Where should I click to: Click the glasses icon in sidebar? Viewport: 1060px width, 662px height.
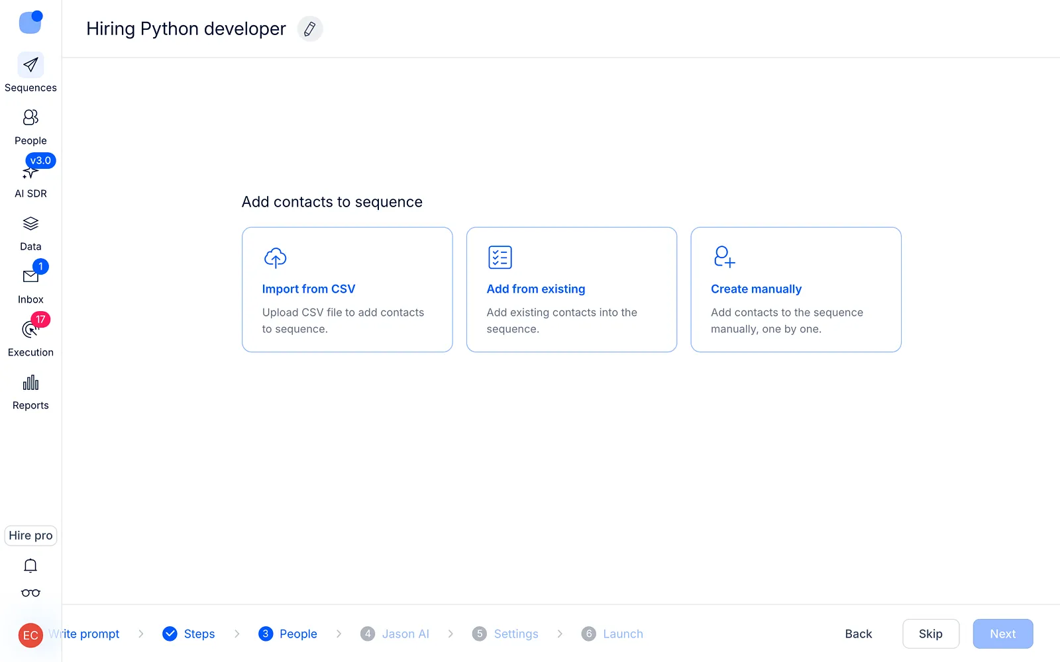[x=30, y=593]
